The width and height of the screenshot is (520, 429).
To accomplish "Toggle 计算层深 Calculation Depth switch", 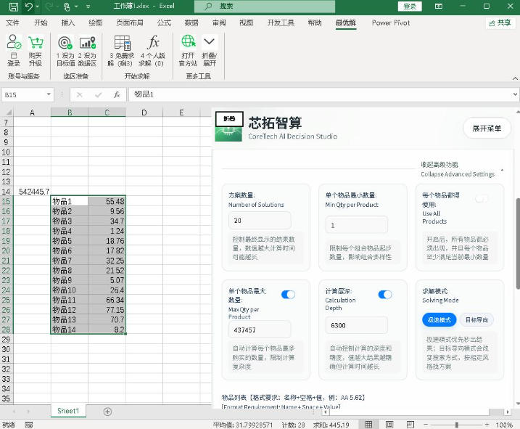I will (x=384, y=295).
